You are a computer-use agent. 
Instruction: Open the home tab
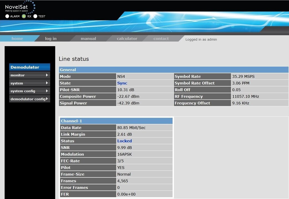tap(17, 39)
